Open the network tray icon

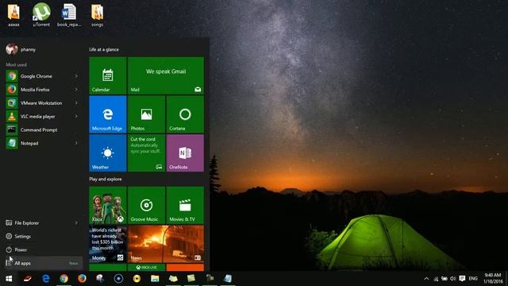(436, 279)
